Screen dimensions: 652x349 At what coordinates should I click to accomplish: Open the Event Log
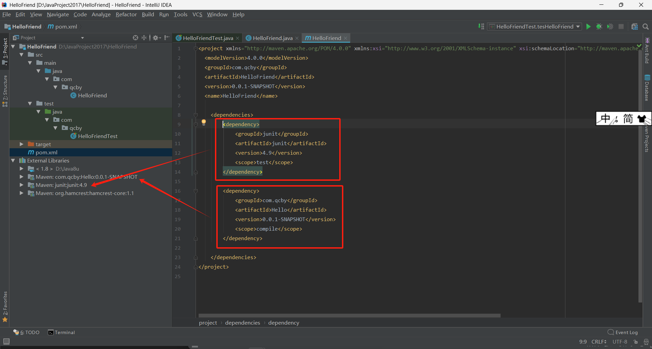[x=623, y=332]
